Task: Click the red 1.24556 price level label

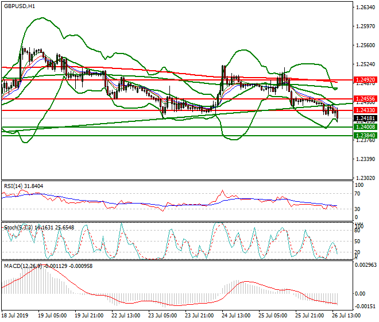Action: coord(366,99)
